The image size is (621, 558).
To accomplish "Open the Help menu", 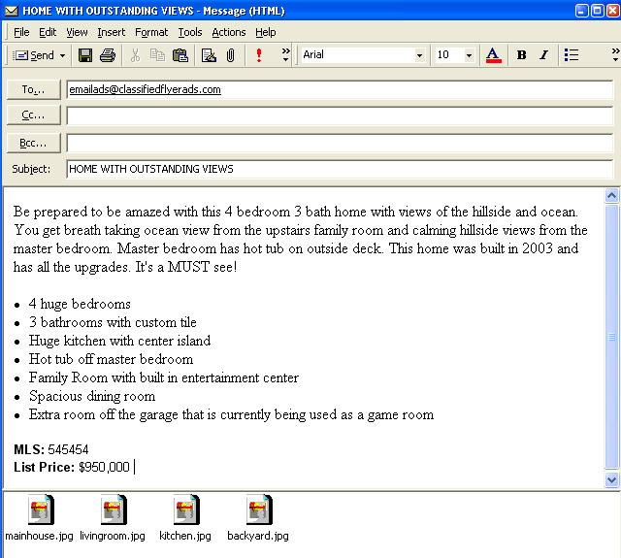I will point(265,32).
